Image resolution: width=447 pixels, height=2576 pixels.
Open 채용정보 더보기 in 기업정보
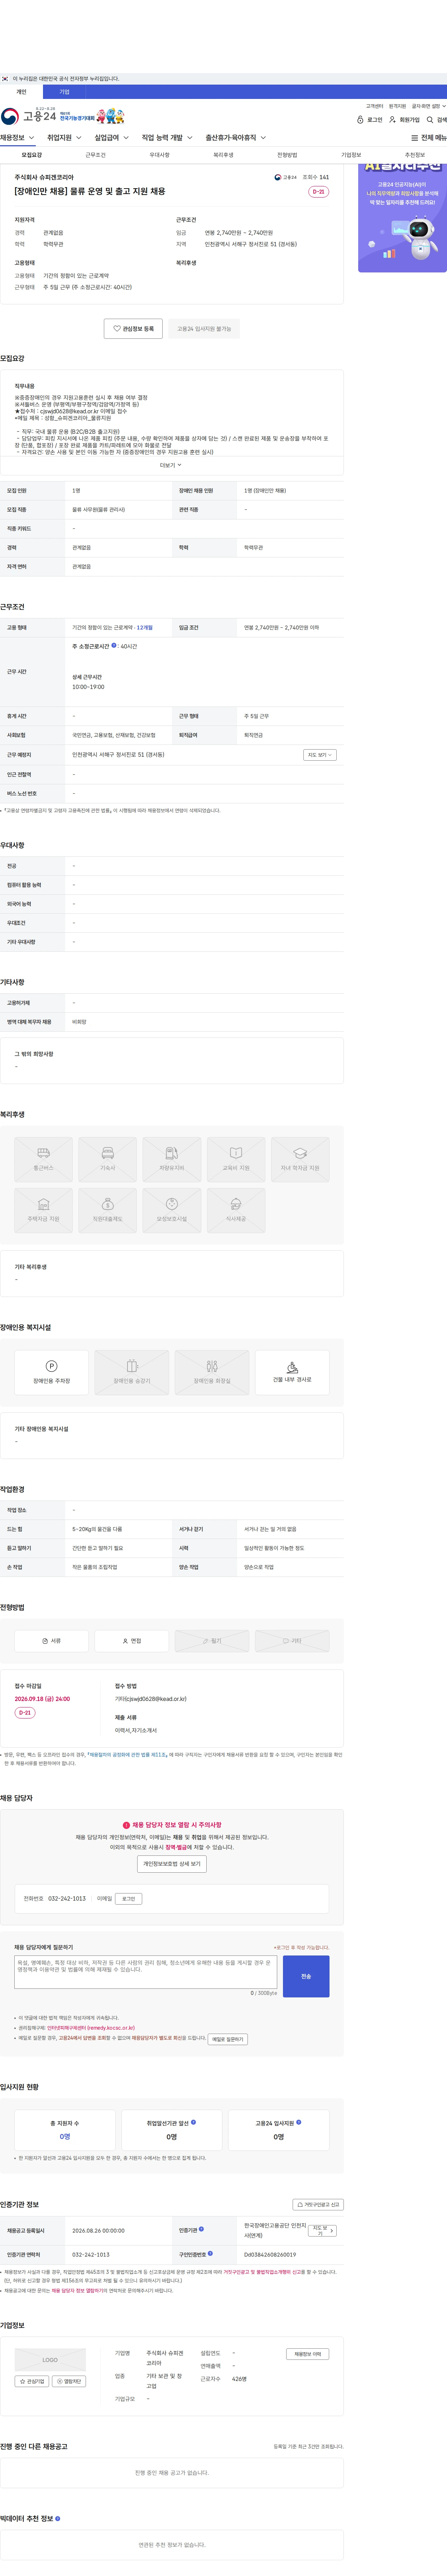[x=307, y=2354]
